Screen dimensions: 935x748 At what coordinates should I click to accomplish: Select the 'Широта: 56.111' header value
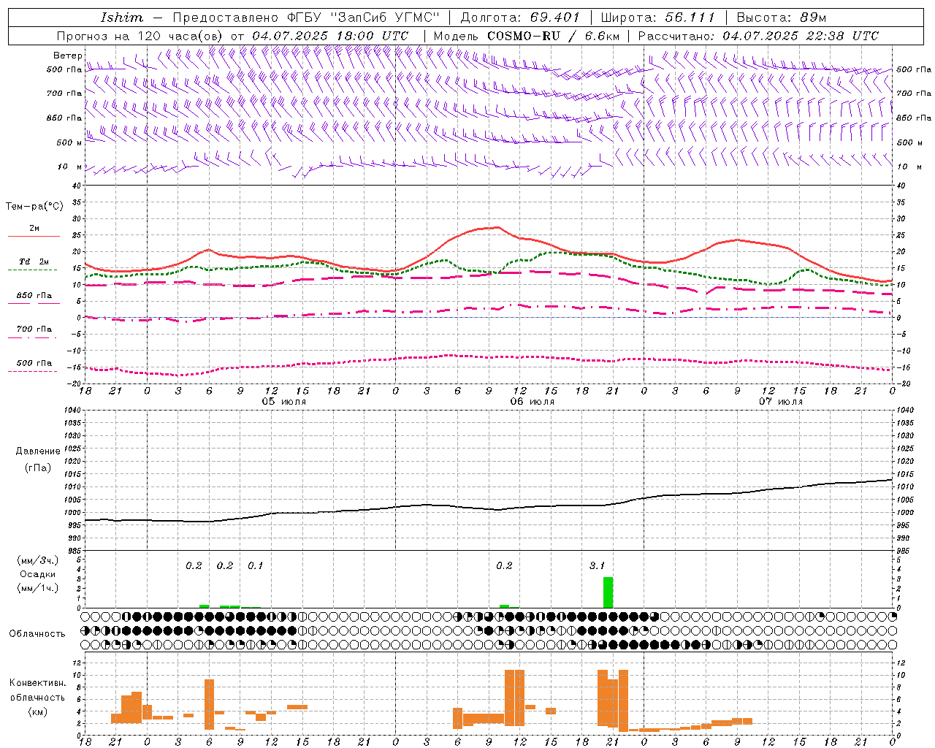658,18
